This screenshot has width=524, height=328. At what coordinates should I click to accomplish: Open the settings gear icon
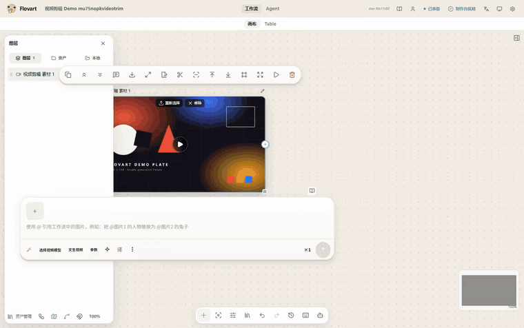pos(513,9)
